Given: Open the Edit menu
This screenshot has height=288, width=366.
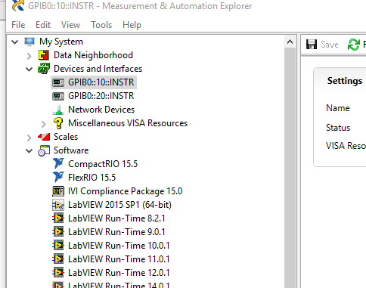Looking at the screenshot, I should [x=43, y=25].
